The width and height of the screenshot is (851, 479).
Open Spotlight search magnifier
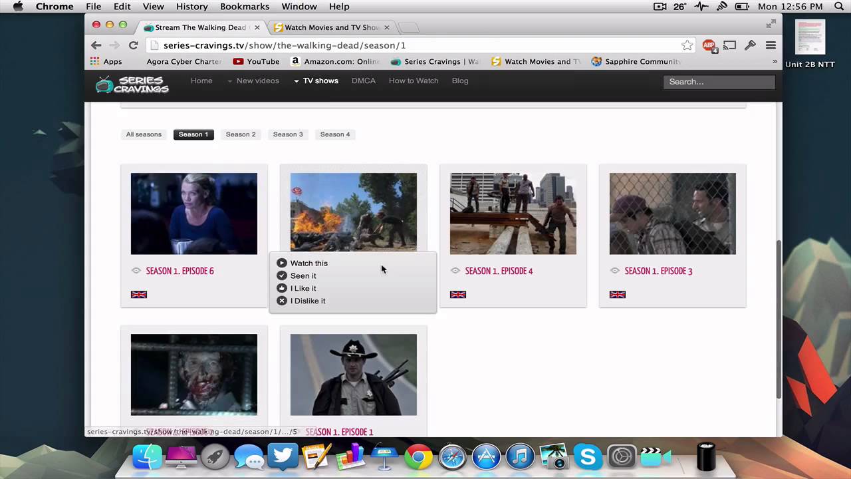pyautogui.click(x=838, y=7)
